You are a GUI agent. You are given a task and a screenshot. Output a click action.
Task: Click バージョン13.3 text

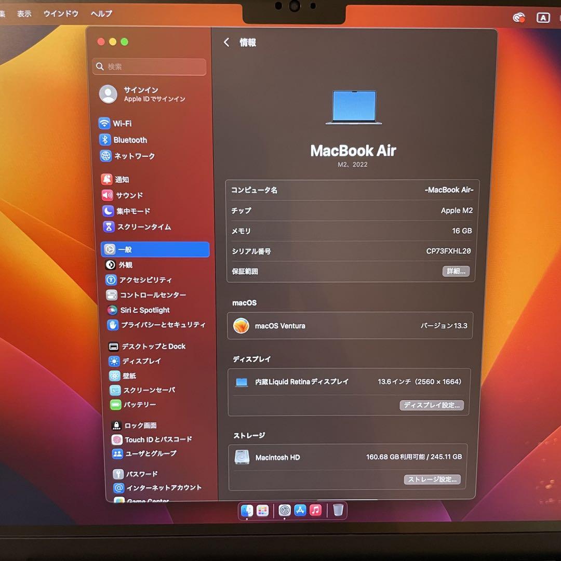[x=444, y=326]
